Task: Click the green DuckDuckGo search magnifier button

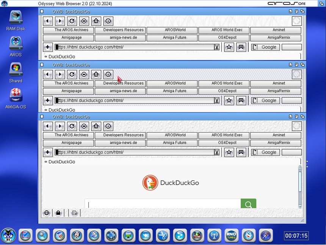Action: click(248, 204)
